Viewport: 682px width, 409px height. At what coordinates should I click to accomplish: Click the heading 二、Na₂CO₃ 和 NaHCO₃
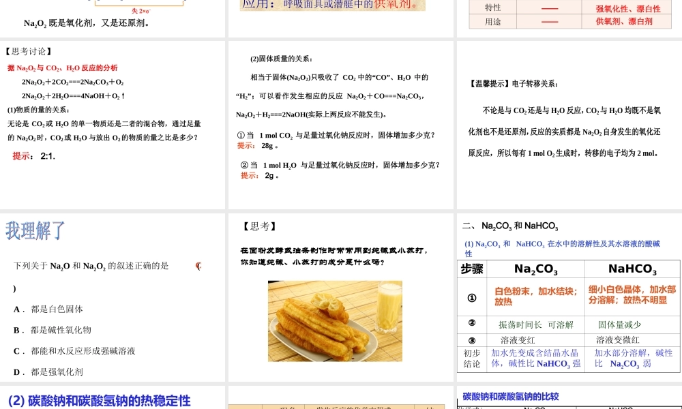tap(509, 226)
